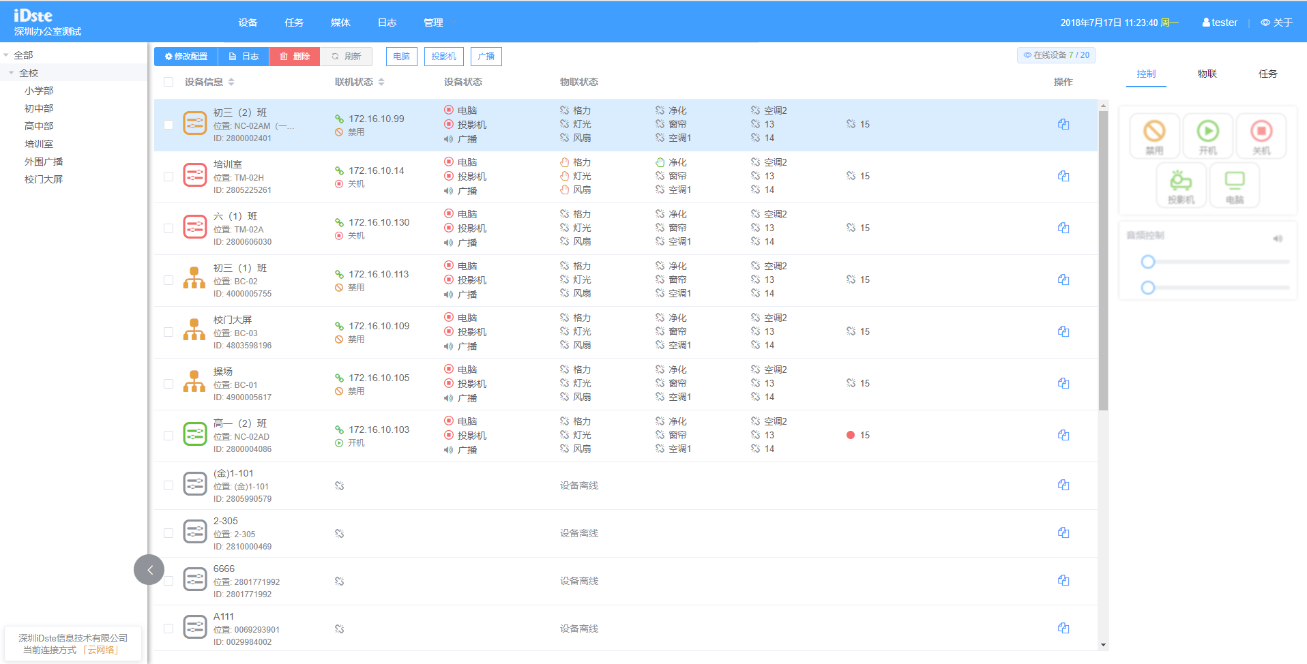Switch to the 物联 tab
The image size is (1307, 664).
coord(1207,74)
